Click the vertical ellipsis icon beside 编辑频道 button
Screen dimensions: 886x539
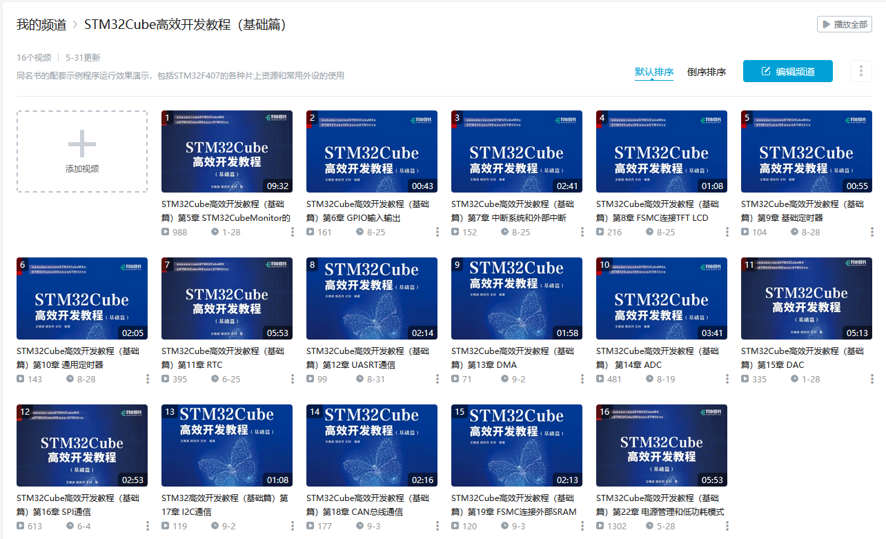tap(861, 71)
